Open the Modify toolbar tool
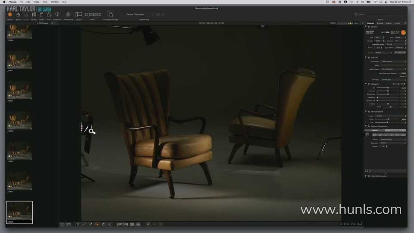The image size is (414, 233). [34, 15]
